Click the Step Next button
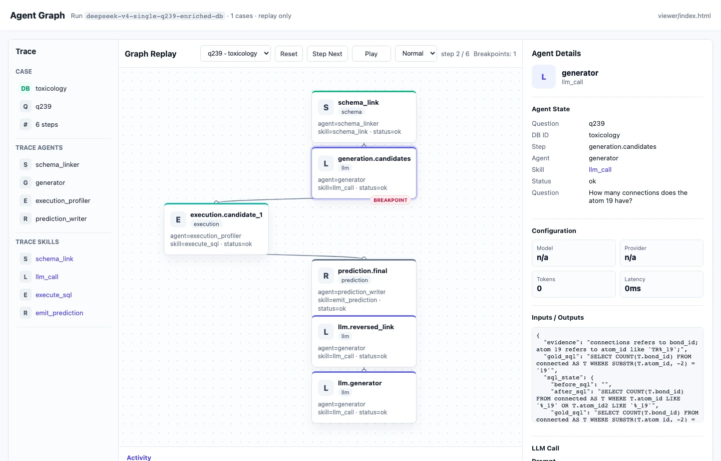Image resolution: width=721 pixels, height=461 pixels. pyautogui.click(x=327, y=54)
